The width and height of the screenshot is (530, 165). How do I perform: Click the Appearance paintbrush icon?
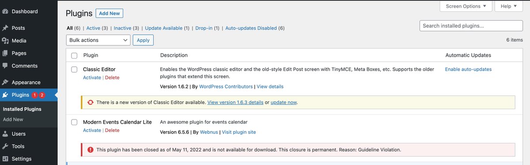[5, 82]
